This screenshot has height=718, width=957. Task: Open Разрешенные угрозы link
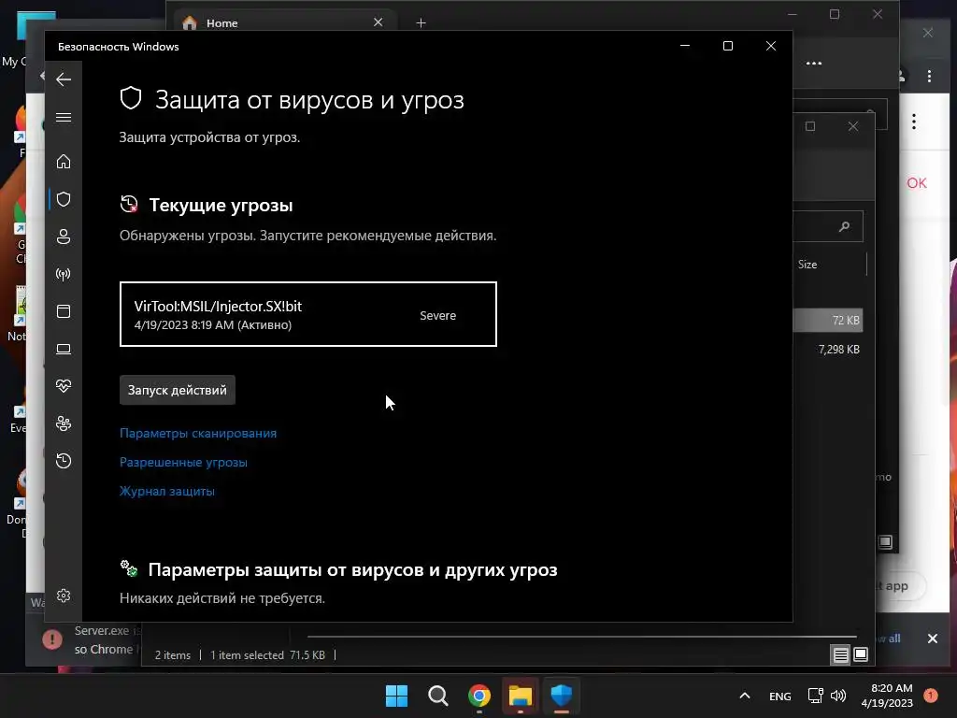point(183,462)
